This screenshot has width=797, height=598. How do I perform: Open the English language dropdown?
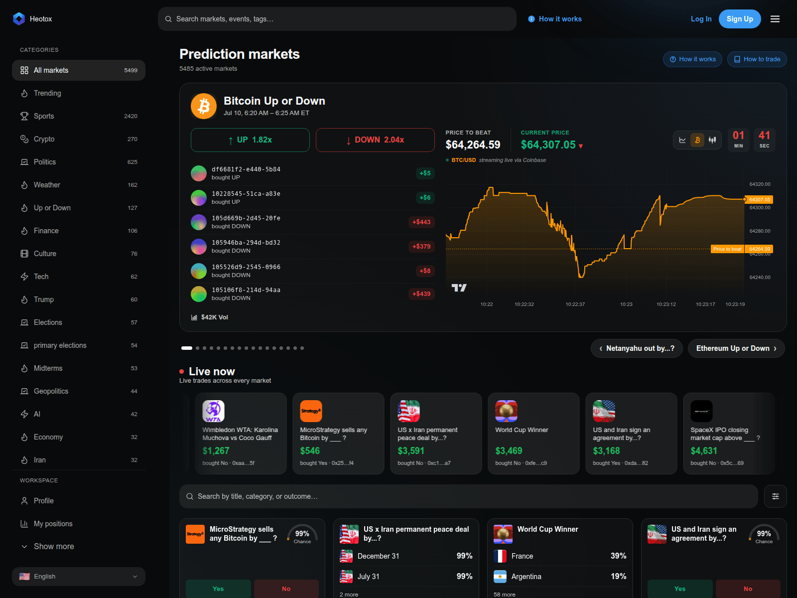point(79,577)
